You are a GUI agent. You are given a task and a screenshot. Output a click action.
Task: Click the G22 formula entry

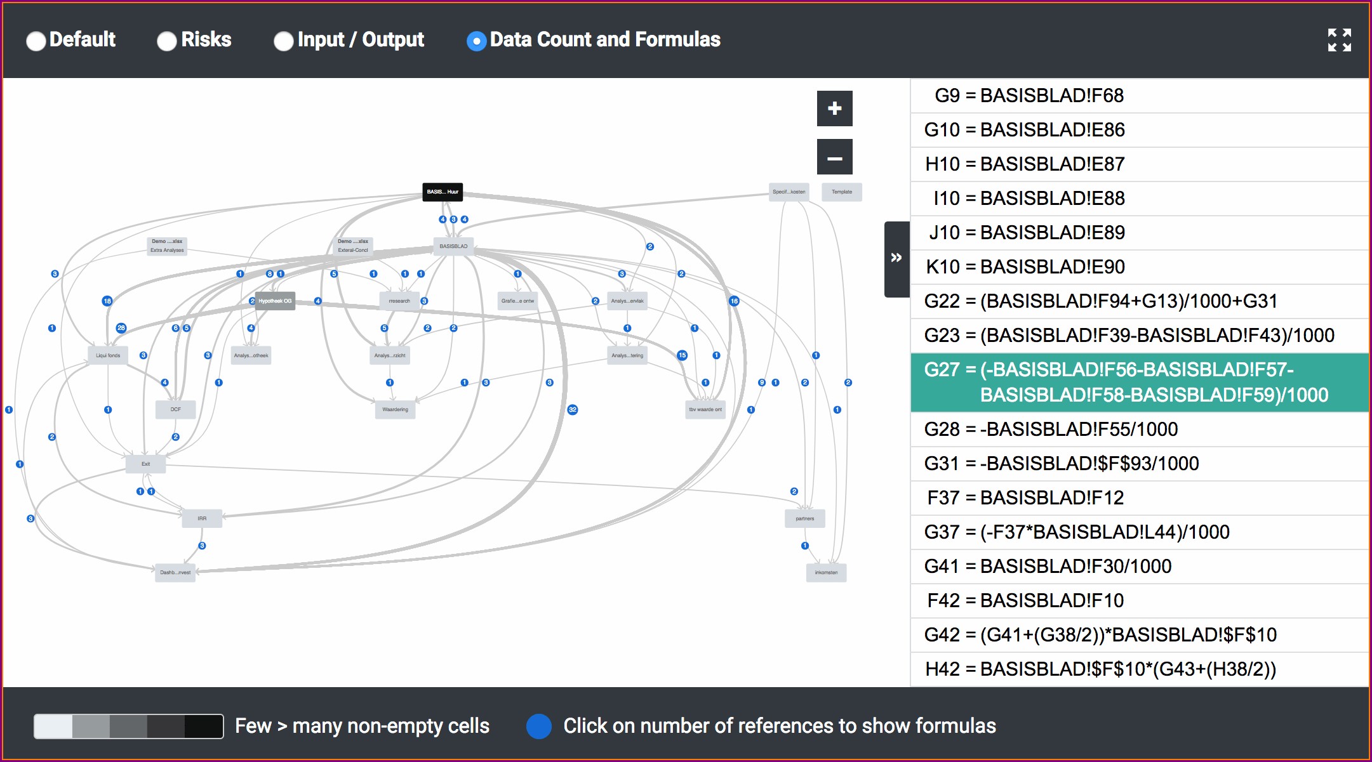click(x=1139, y=301)
